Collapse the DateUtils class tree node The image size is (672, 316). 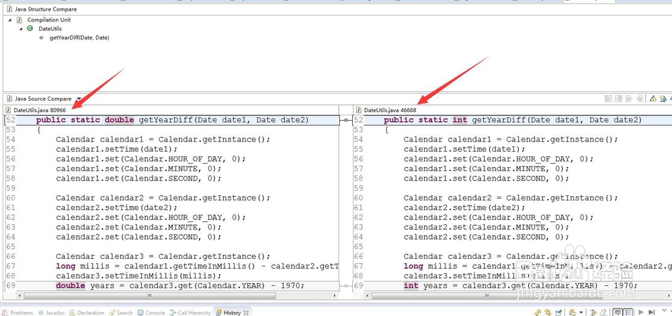[x=21, y=29]
